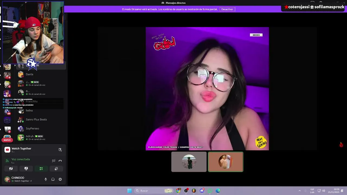Open user settings gear
The height and width of the screenshot is (195, 347).
coord(60,179)
